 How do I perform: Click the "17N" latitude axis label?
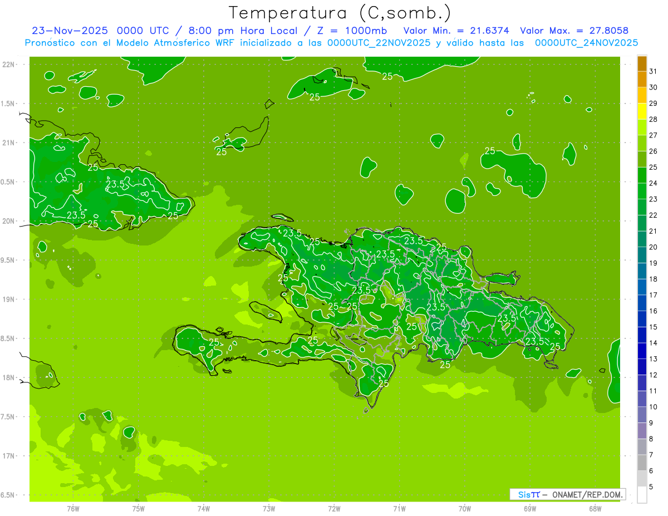pos(8,456)
